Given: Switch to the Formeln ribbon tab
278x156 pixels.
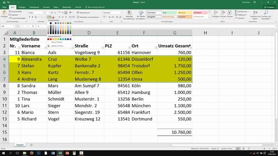Looking at the screenshot, I should (46, 7).
